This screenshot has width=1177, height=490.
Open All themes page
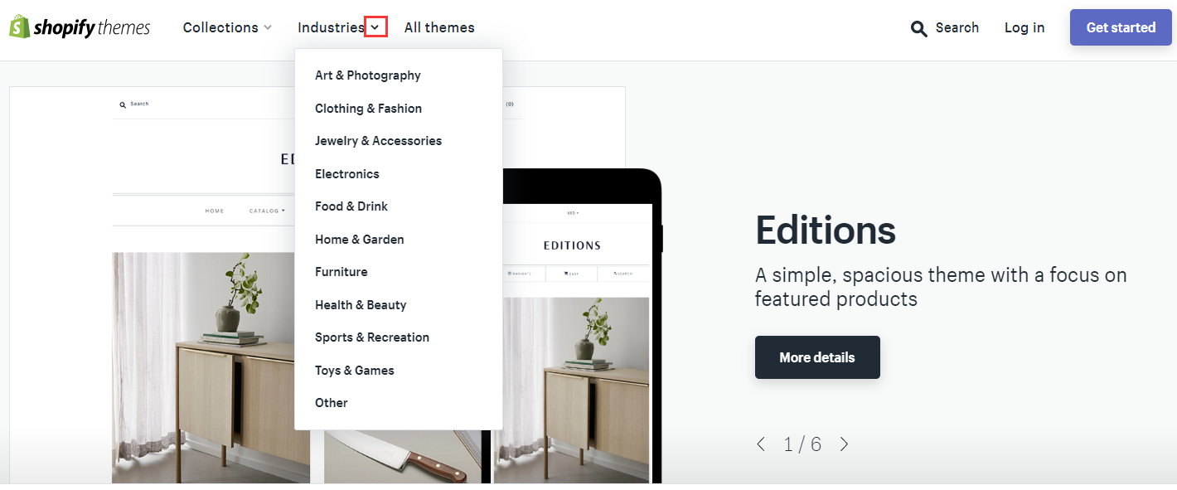point(439,27)
